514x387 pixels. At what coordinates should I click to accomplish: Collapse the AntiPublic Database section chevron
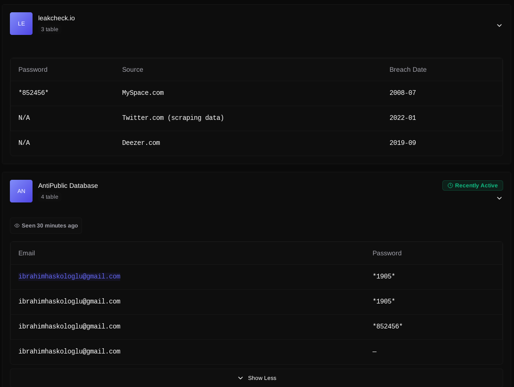[x=499, y=198]
